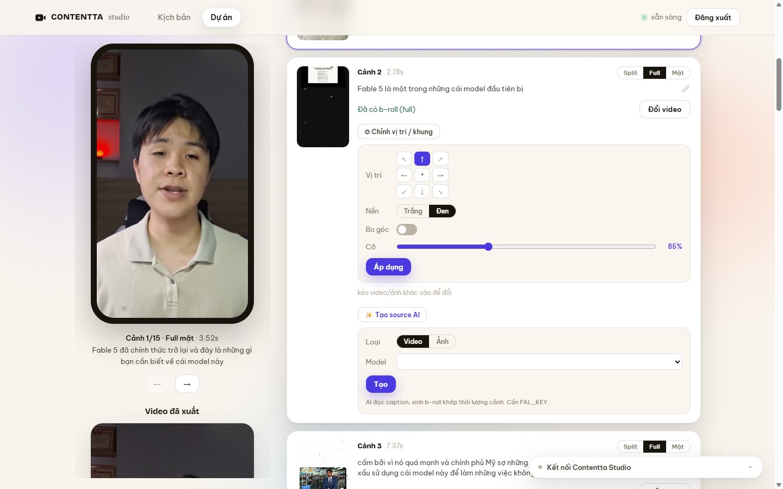Set position to top-right arrow
The height and width of the screenshot is (489, 783).
[x=440, y=159]
